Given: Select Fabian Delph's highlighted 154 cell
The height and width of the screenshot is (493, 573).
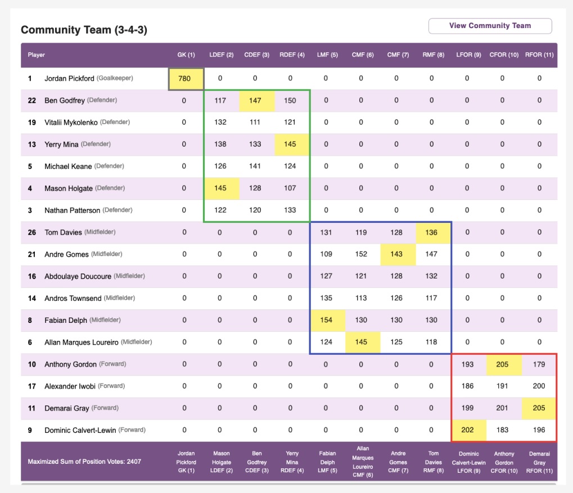Looking at the screenshot, I should (x=328, y=321).
